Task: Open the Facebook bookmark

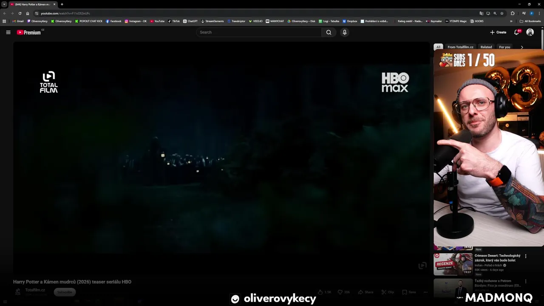Action: pos(113,21)
